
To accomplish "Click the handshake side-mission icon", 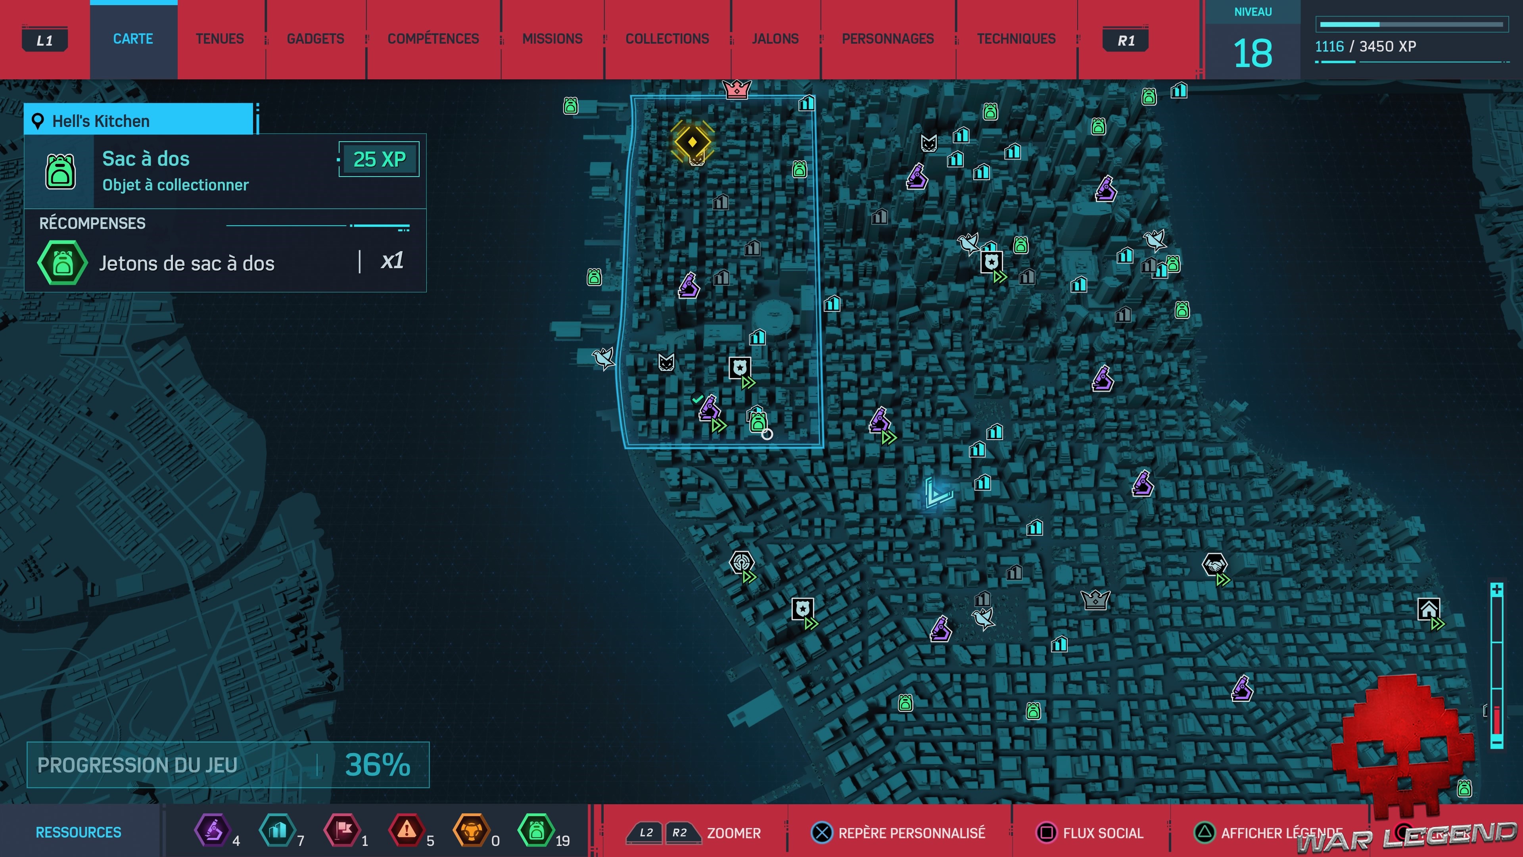I will tap(1214, 565).
